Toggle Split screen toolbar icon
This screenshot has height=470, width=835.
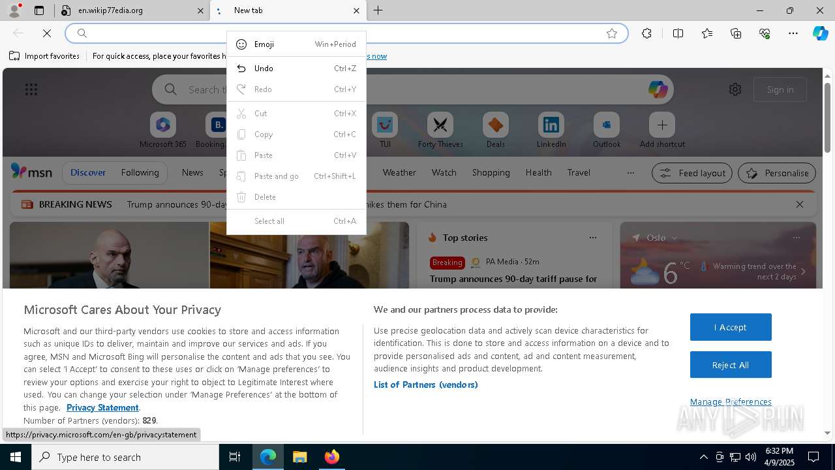tap(678, 33)
